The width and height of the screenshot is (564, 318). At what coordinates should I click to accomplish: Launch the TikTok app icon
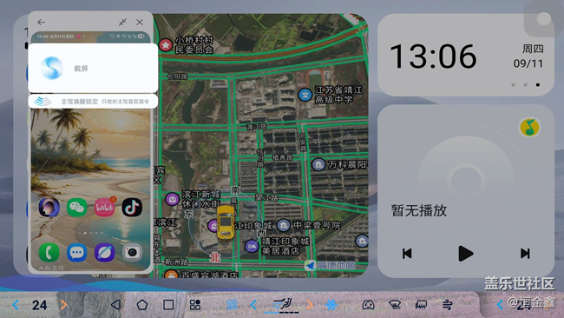coord(132,208)
